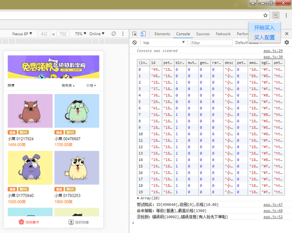Switch to the Performance tab

[x=242, y=34]
